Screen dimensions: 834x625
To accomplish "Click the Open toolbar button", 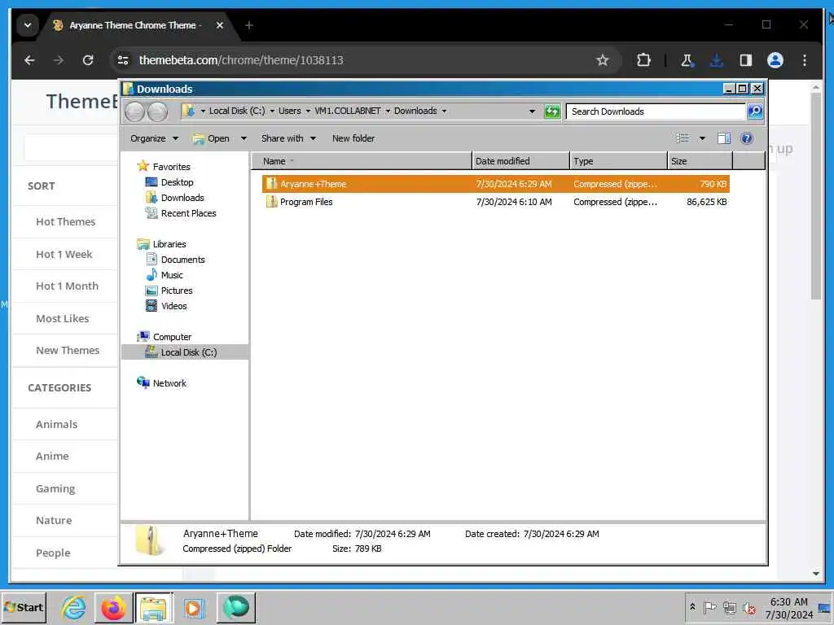I will (213, 138).
